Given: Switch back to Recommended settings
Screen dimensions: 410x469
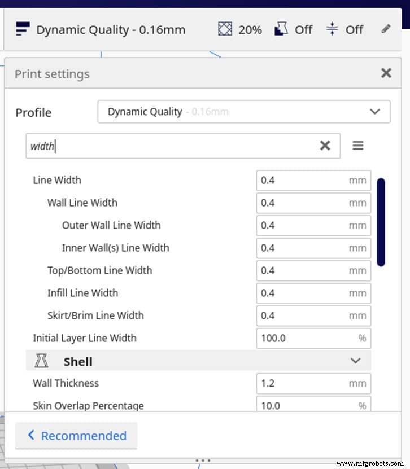Looking at the screenshot, I should click(x=76, y=436).
